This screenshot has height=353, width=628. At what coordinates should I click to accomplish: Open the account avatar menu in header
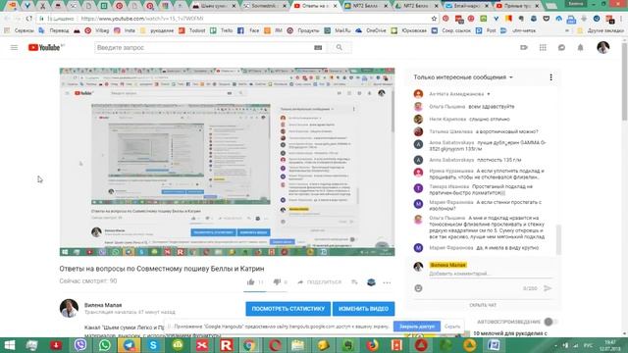603,47
